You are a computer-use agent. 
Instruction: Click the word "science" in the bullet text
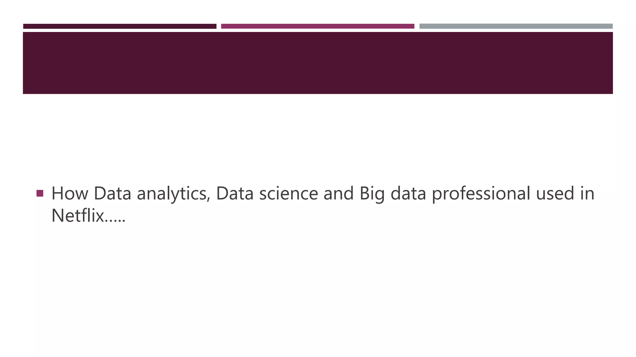[x=288, y=193]
